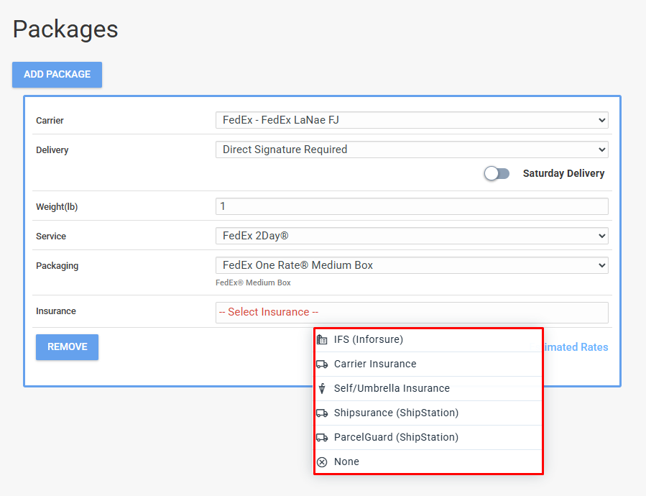Choose Self/Umbrella Insurance option

click(428, 388)
